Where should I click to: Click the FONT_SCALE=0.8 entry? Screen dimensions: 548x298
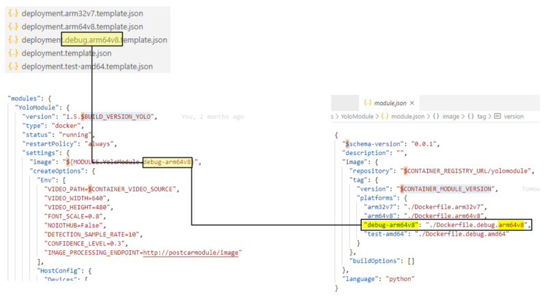75,217
